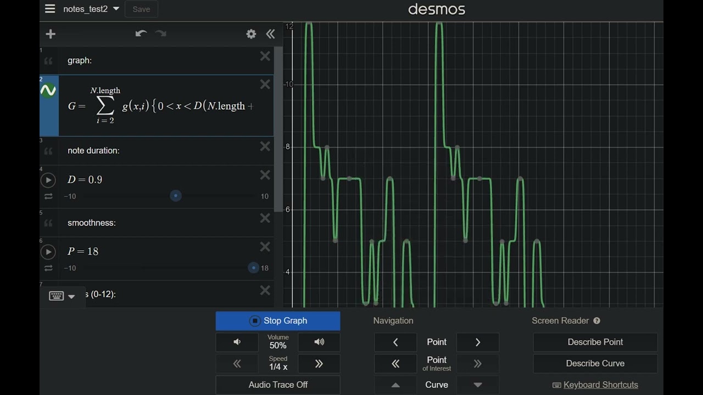Edit P slider lower bound -10
The width and height of the screenshot is (703, 395).
pos(70,268)
